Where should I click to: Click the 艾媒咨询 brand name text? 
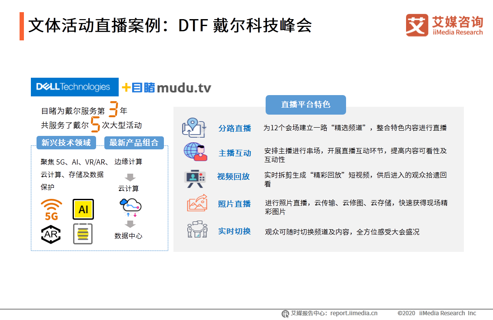click(457, 22)
